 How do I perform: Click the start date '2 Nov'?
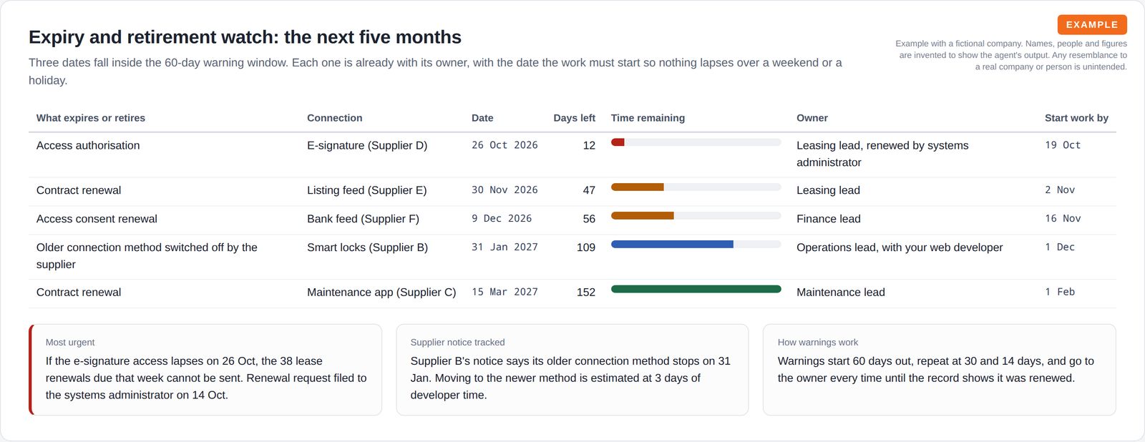pos(1060,190)
